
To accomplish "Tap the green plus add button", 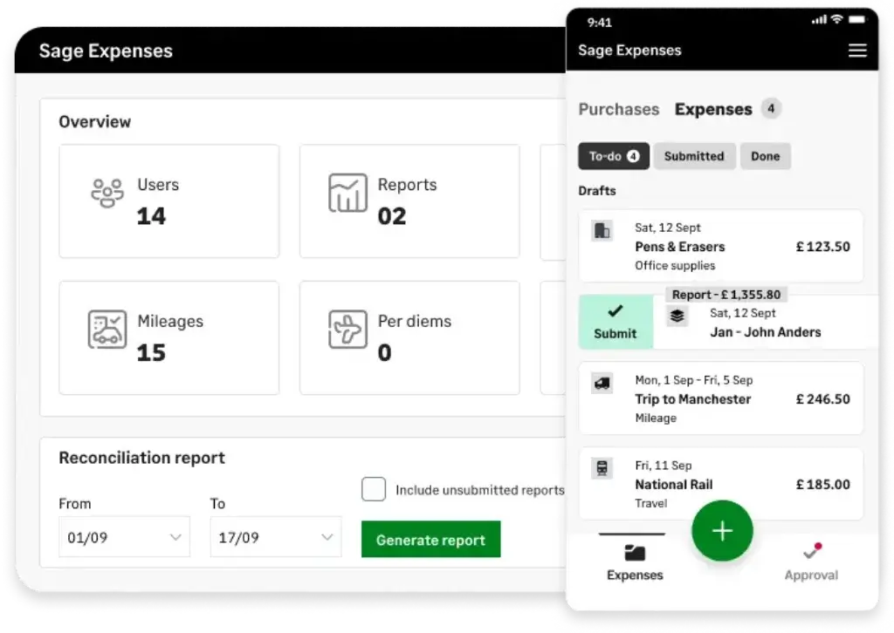I will (722, 530).
